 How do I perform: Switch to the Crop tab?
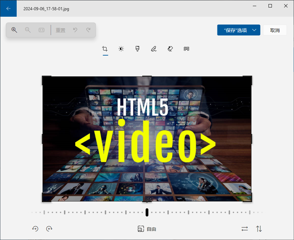(x=105, y=49)
